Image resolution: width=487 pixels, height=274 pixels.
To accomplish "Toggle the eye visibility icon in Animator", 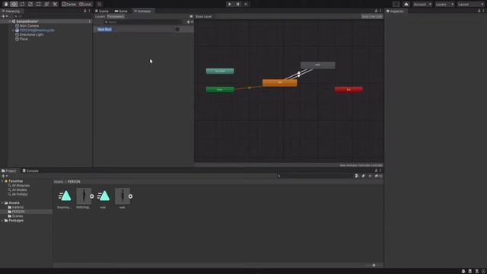I will point(191,17).
